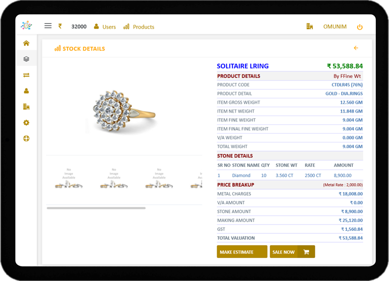Image resolution: width=389 pixels, height=281 pixels.
Task: Open the transfer arrows icon in sidebar
Action: [26, 75]
